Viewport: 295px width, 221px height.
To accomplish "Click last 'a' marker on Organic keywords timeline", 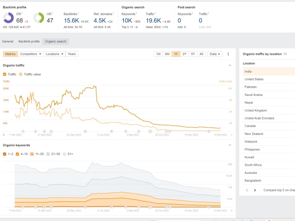I will coord(209,207).
